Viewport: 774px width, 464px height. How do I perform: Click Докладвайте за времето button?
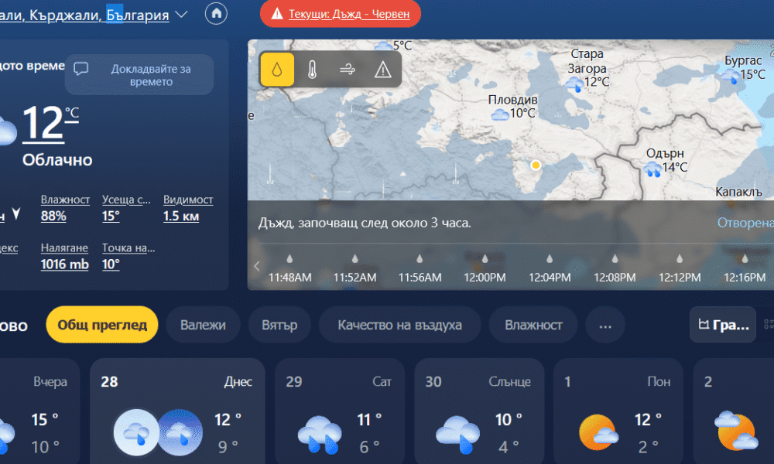[x=139, y=75]
